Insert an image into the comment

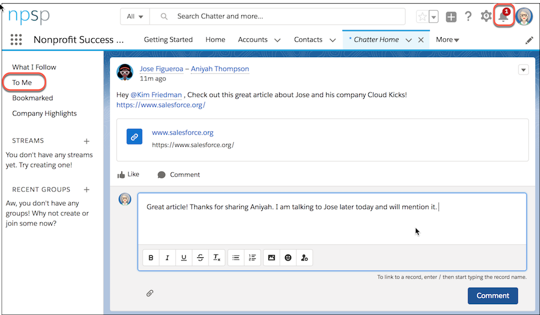tap(271, 257)
